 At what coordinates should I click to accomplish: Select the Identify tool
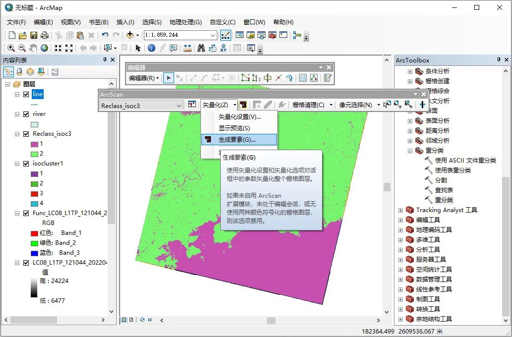click(x=151, y=48)
